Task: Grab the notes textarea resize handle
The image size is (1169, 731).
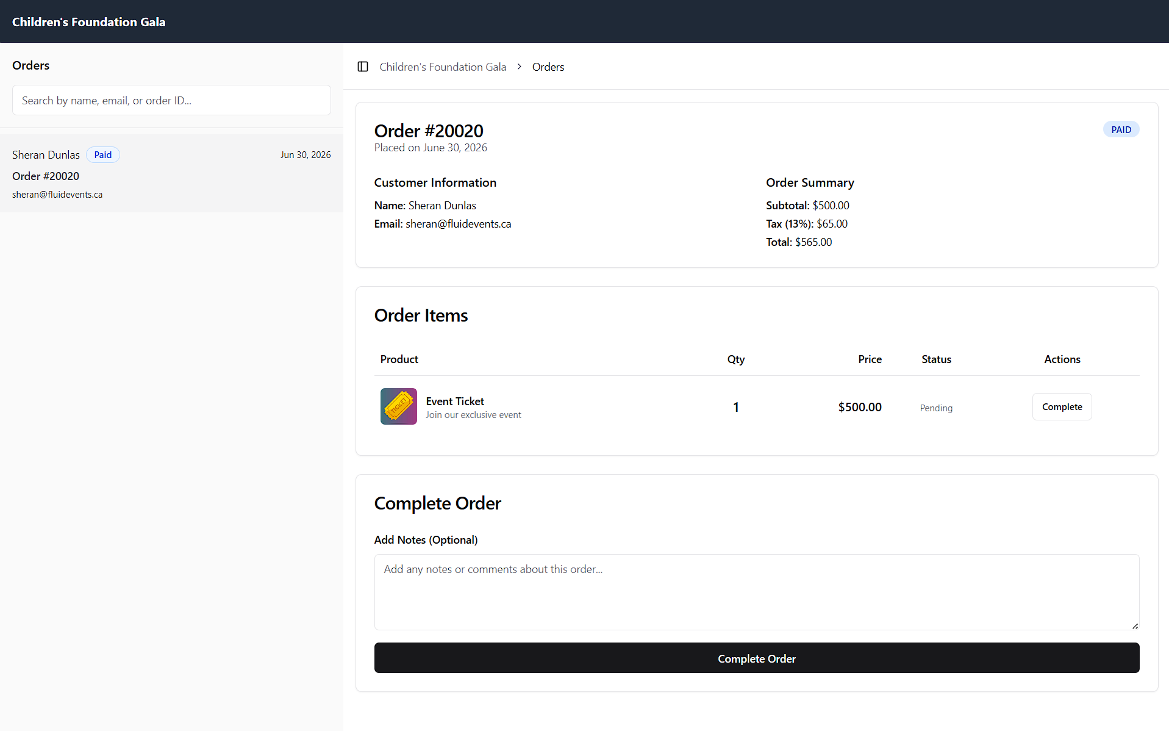Action: (x=1135, y=626)
